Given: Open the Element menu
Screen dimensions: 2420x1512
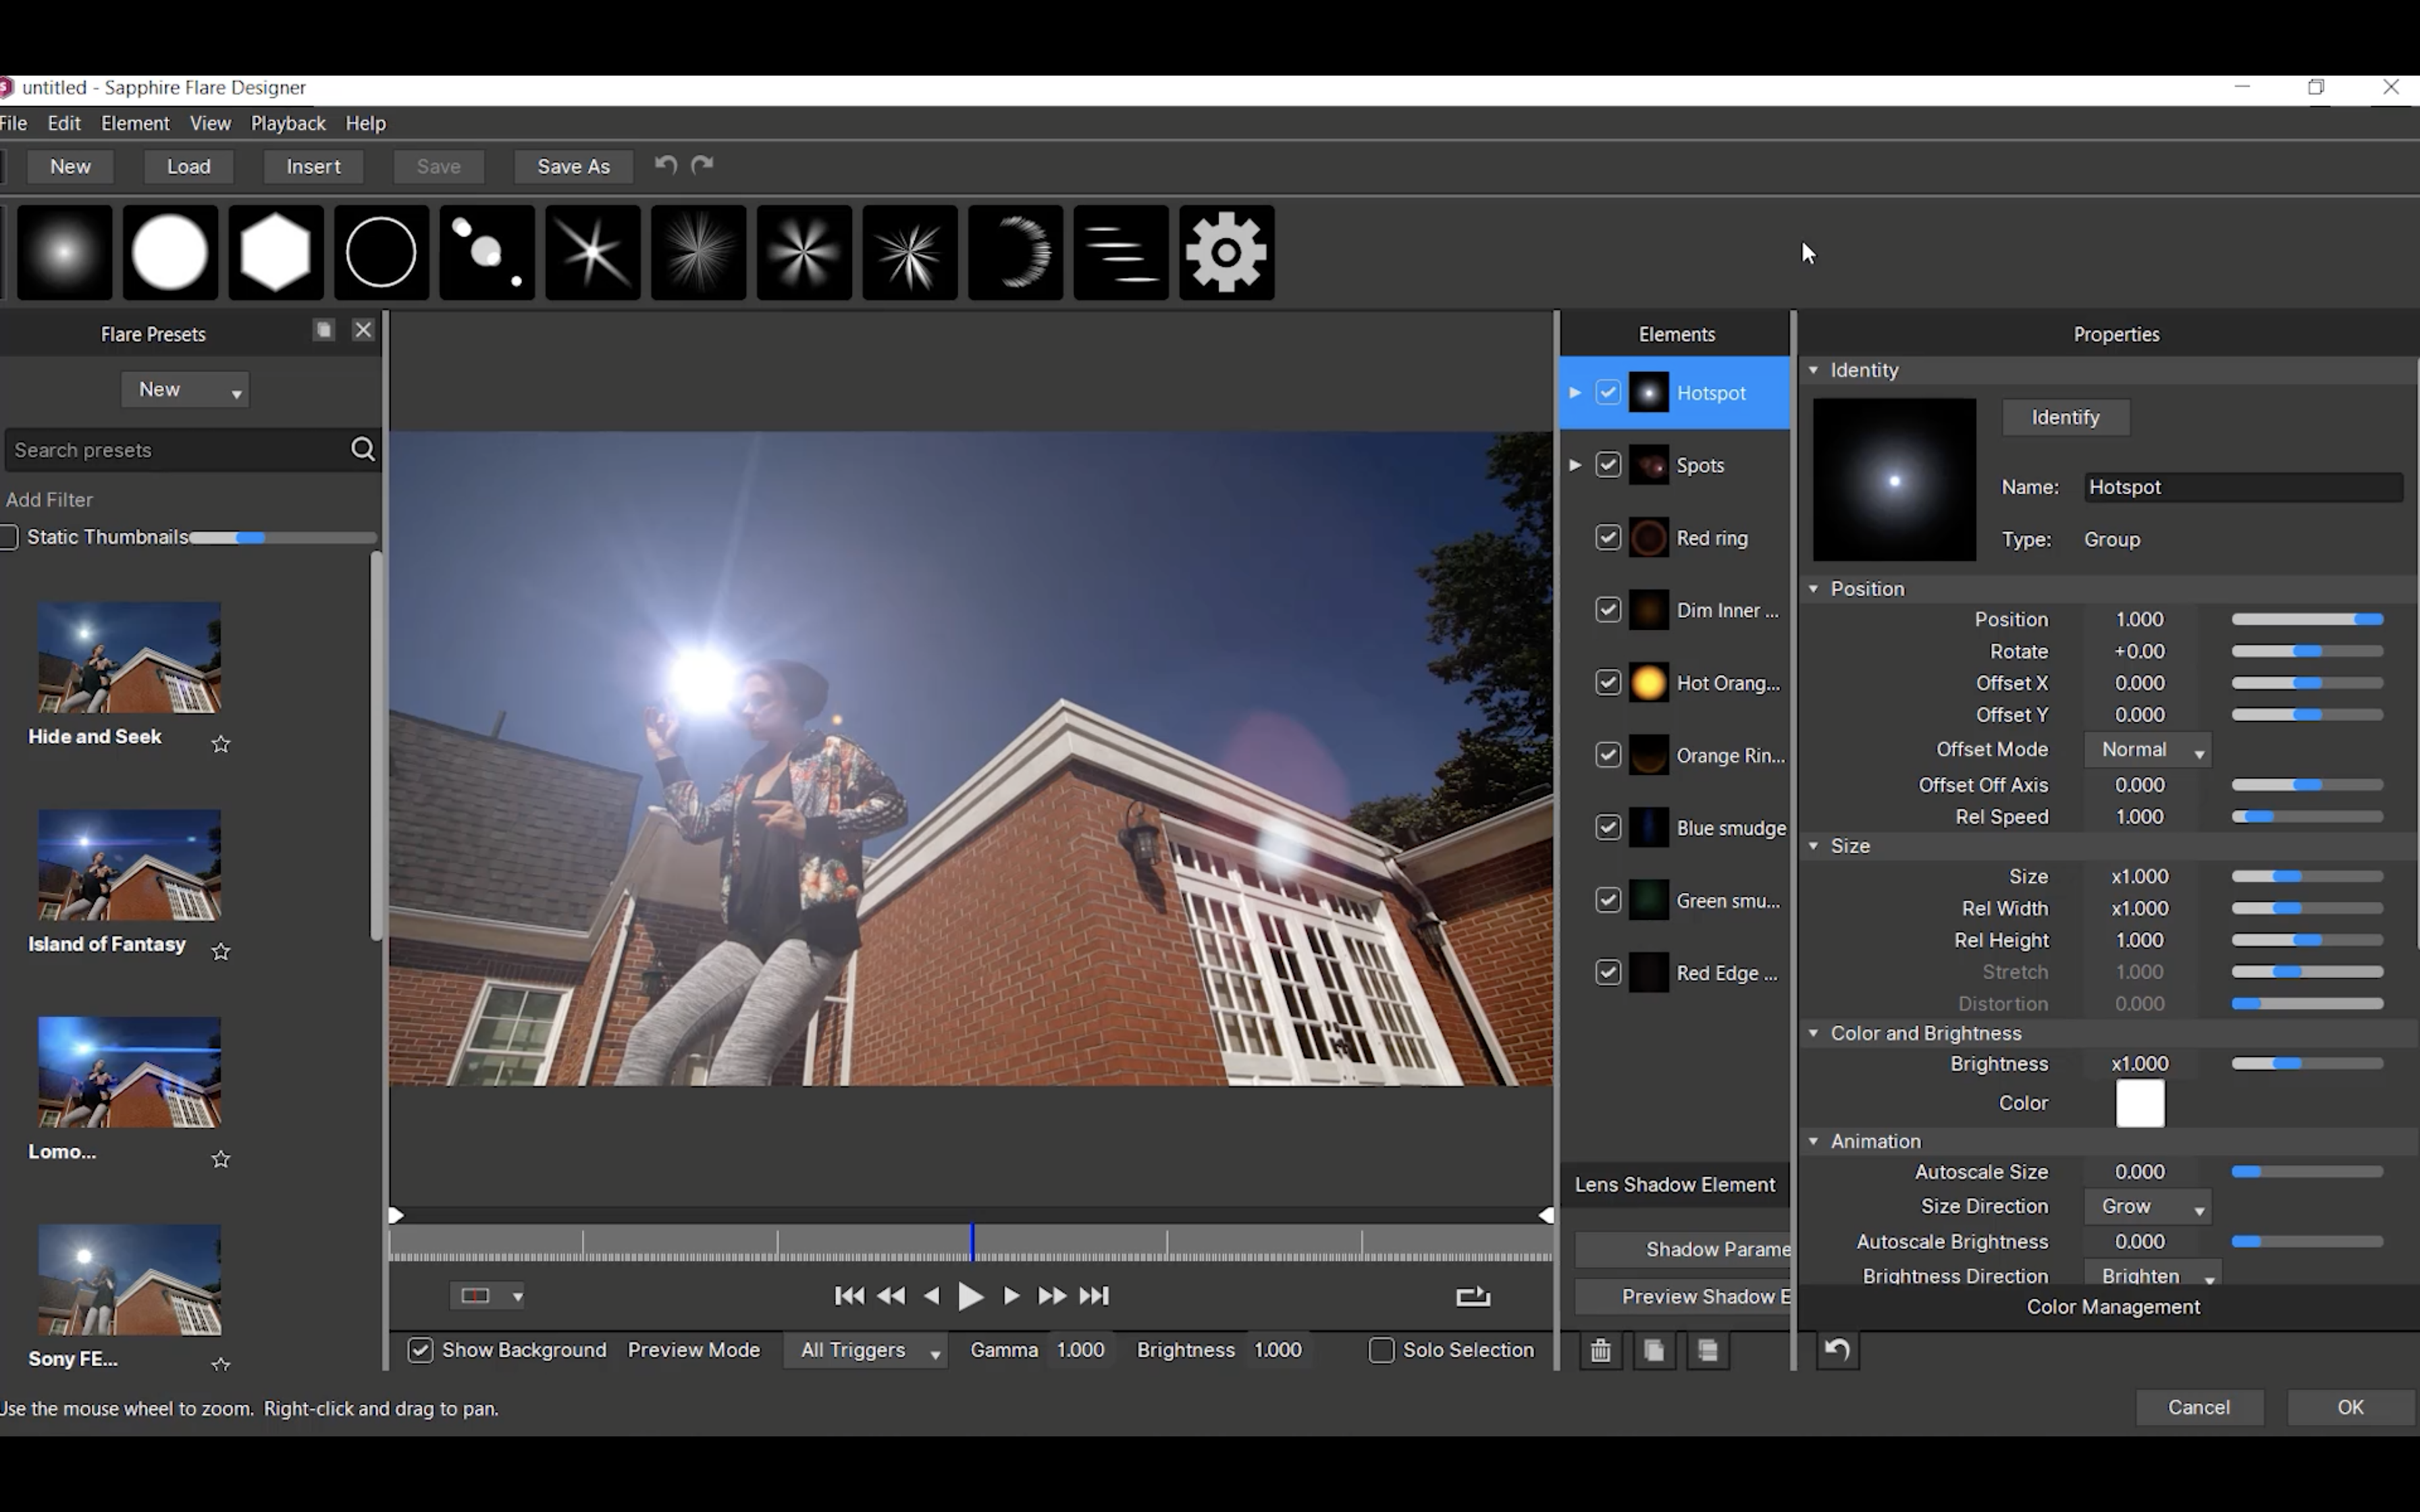Looking at the screenshot, I should (135, 123).
